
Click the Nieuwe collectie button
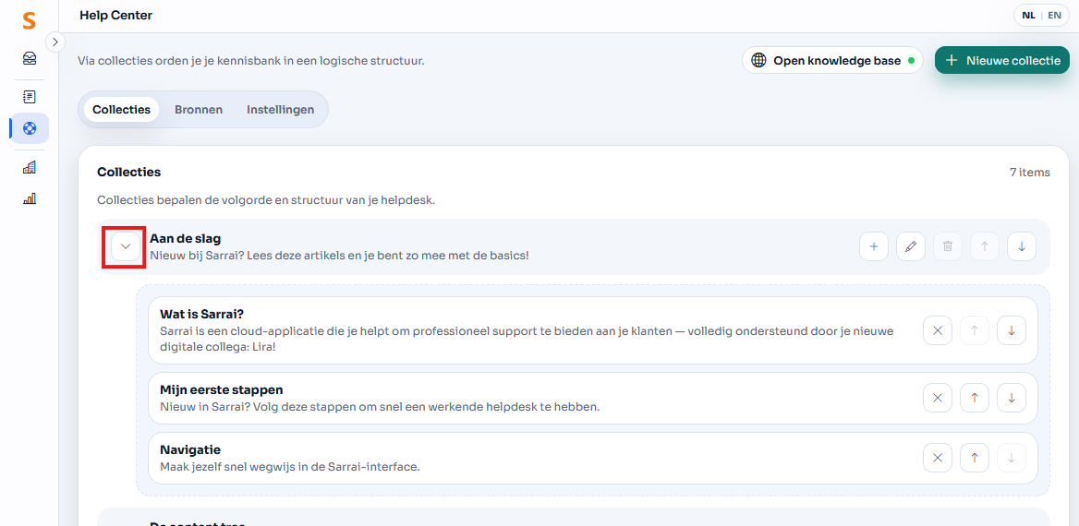[1002, 60]
